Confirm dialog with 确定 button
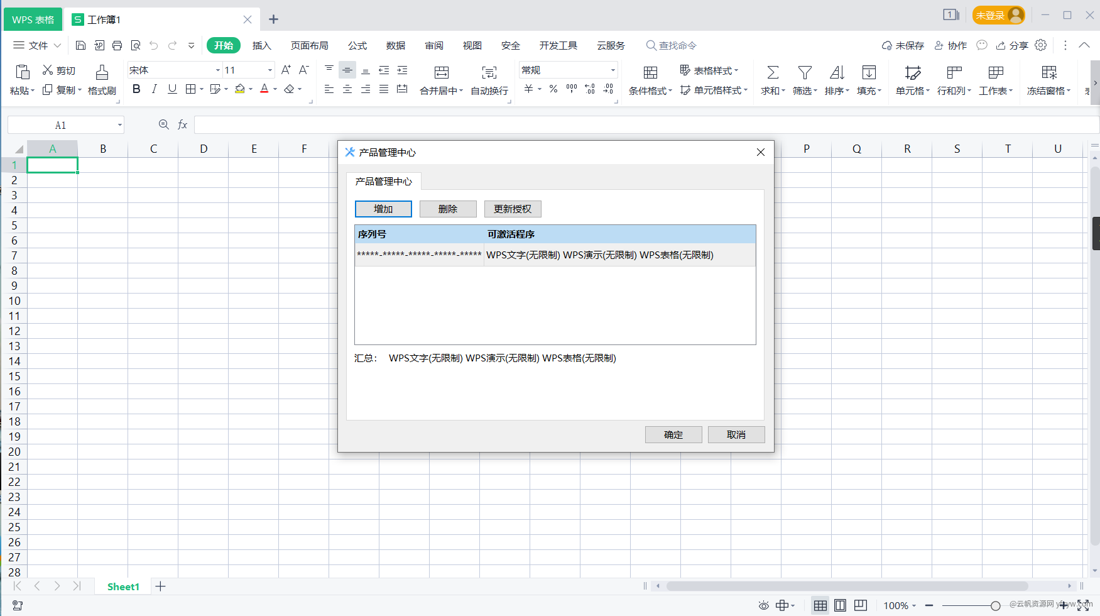Image resolution: width=1100 pixels, height=616 pixels. click(673, 434)
